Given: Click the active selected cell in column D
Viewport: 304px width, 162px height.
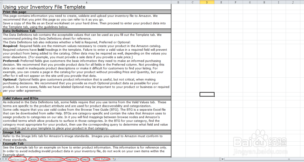Looking at the screenshot, I should click(207, 94).
